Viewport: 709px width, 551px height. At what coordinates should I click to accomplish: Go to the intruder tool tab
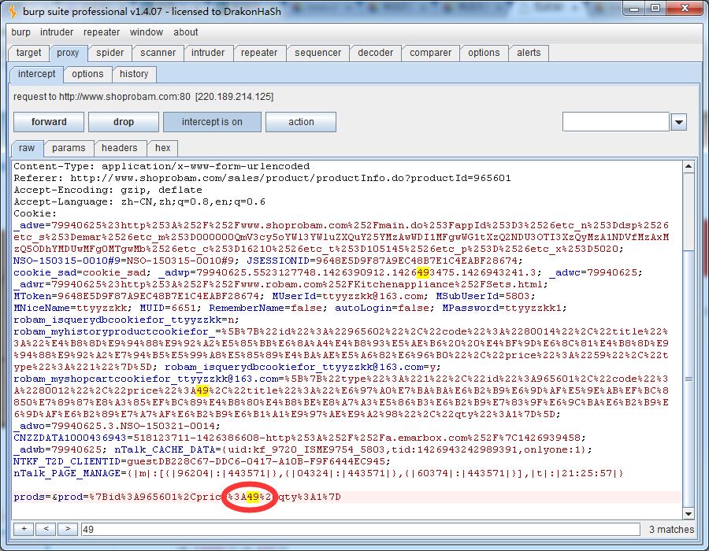click(x=208, y=53)
